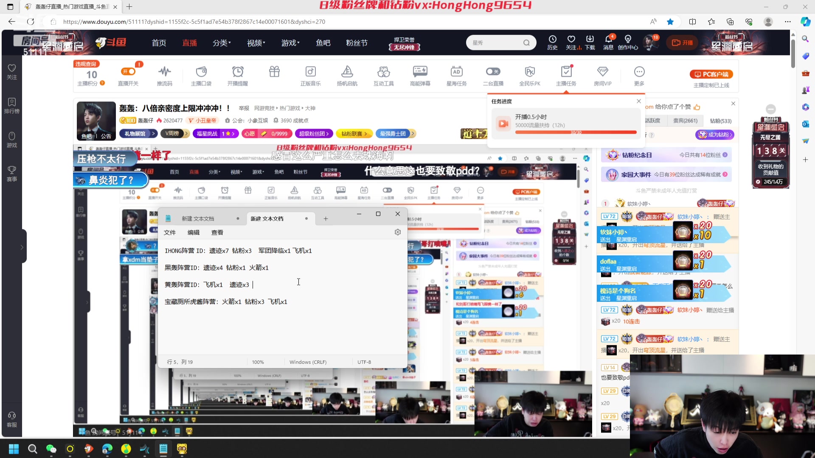The height and width of the screenshot is (458, 815).
Task: Open the 开播提醒 reminder tool
Action: [x=238, y=75]
